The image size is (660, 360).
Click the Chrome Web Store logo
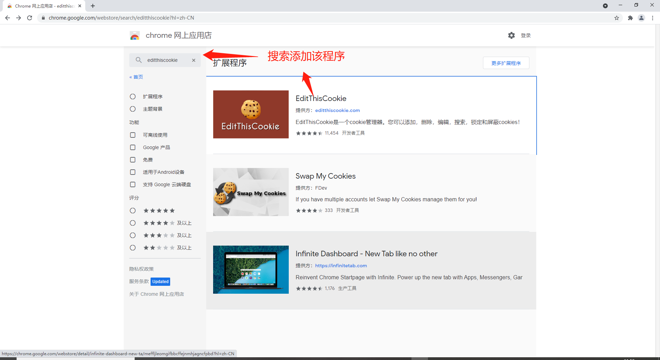135,35
